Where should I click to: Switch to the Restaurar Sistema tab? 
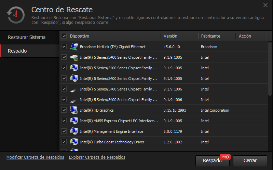pos(30,37)
